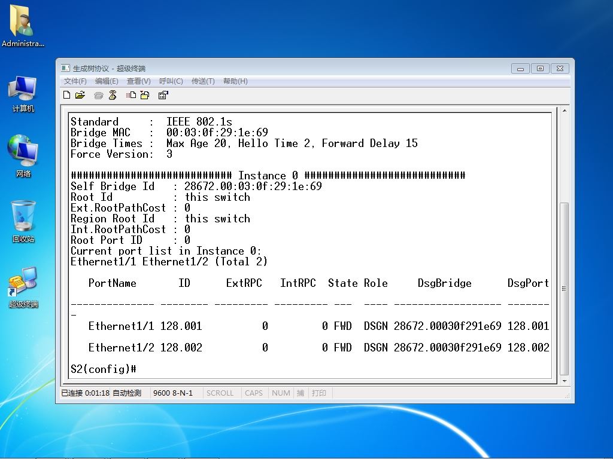This screenshot has width=613, height=459.
Task: Click the HyperTerminal title bar app icon
Action: pyautogui.click(x=65, y=68)
